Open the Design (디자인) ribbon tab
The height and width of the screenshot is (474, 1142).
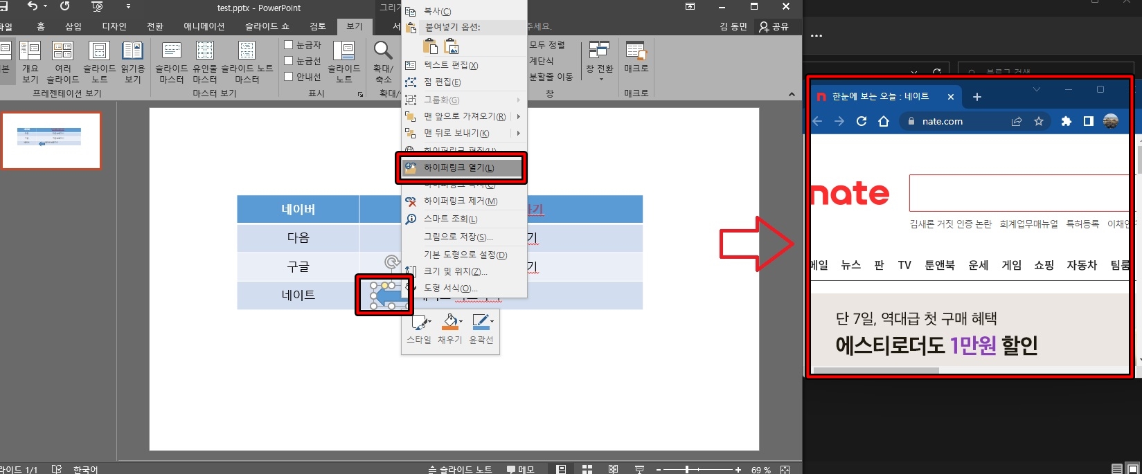pos(114,26)
